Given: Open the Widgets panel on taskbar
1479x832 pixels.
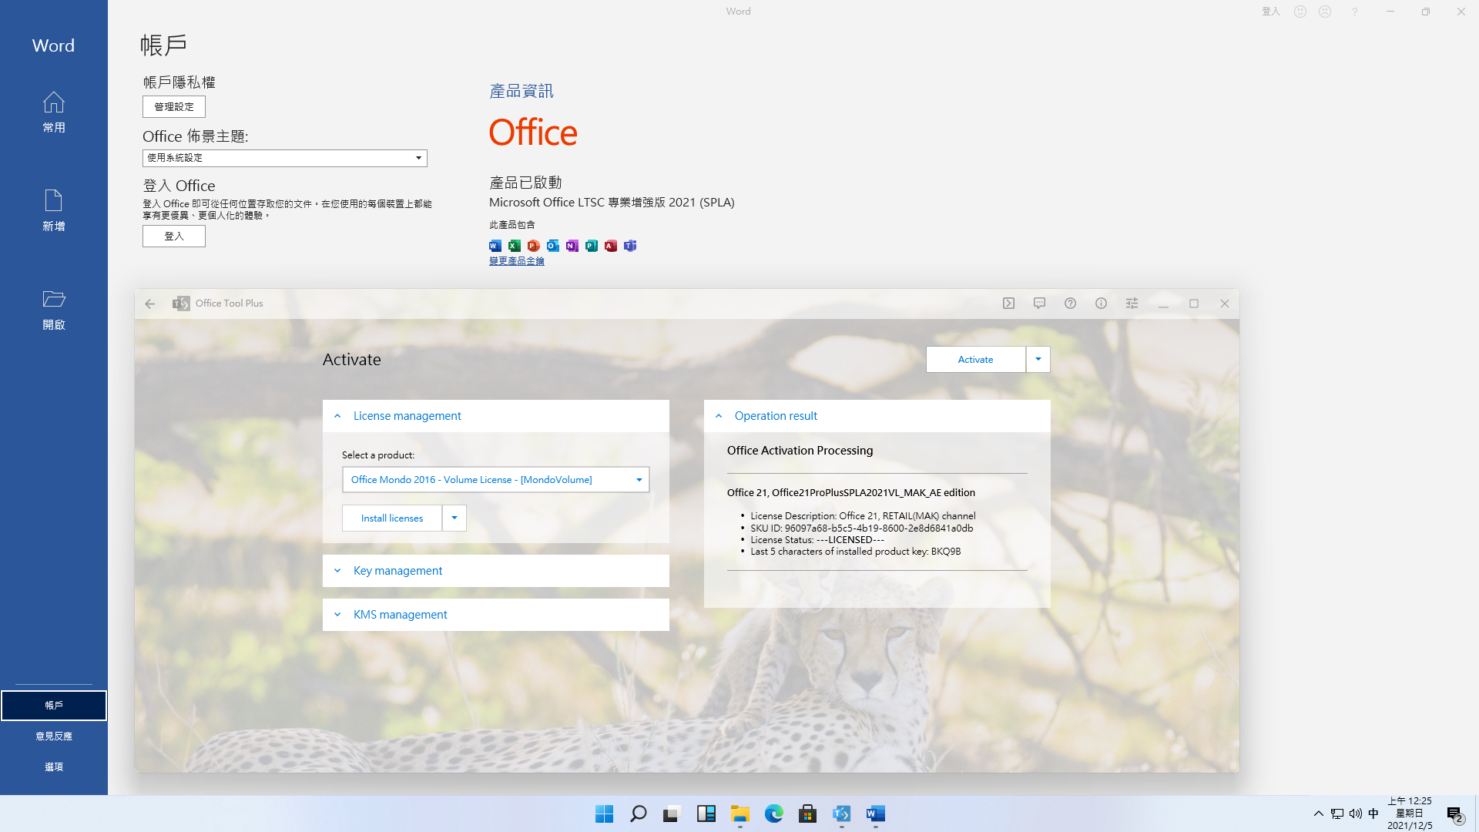Looking at the screenshot, I should point(706,814).
